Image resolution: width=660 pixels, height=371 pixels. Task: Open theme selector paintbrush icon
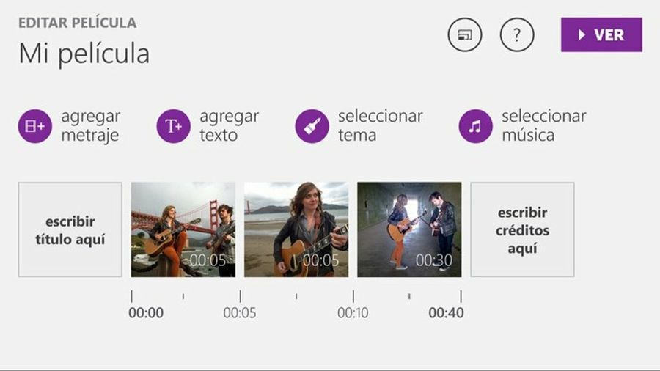pyautogui.click(x=312, y=126)
